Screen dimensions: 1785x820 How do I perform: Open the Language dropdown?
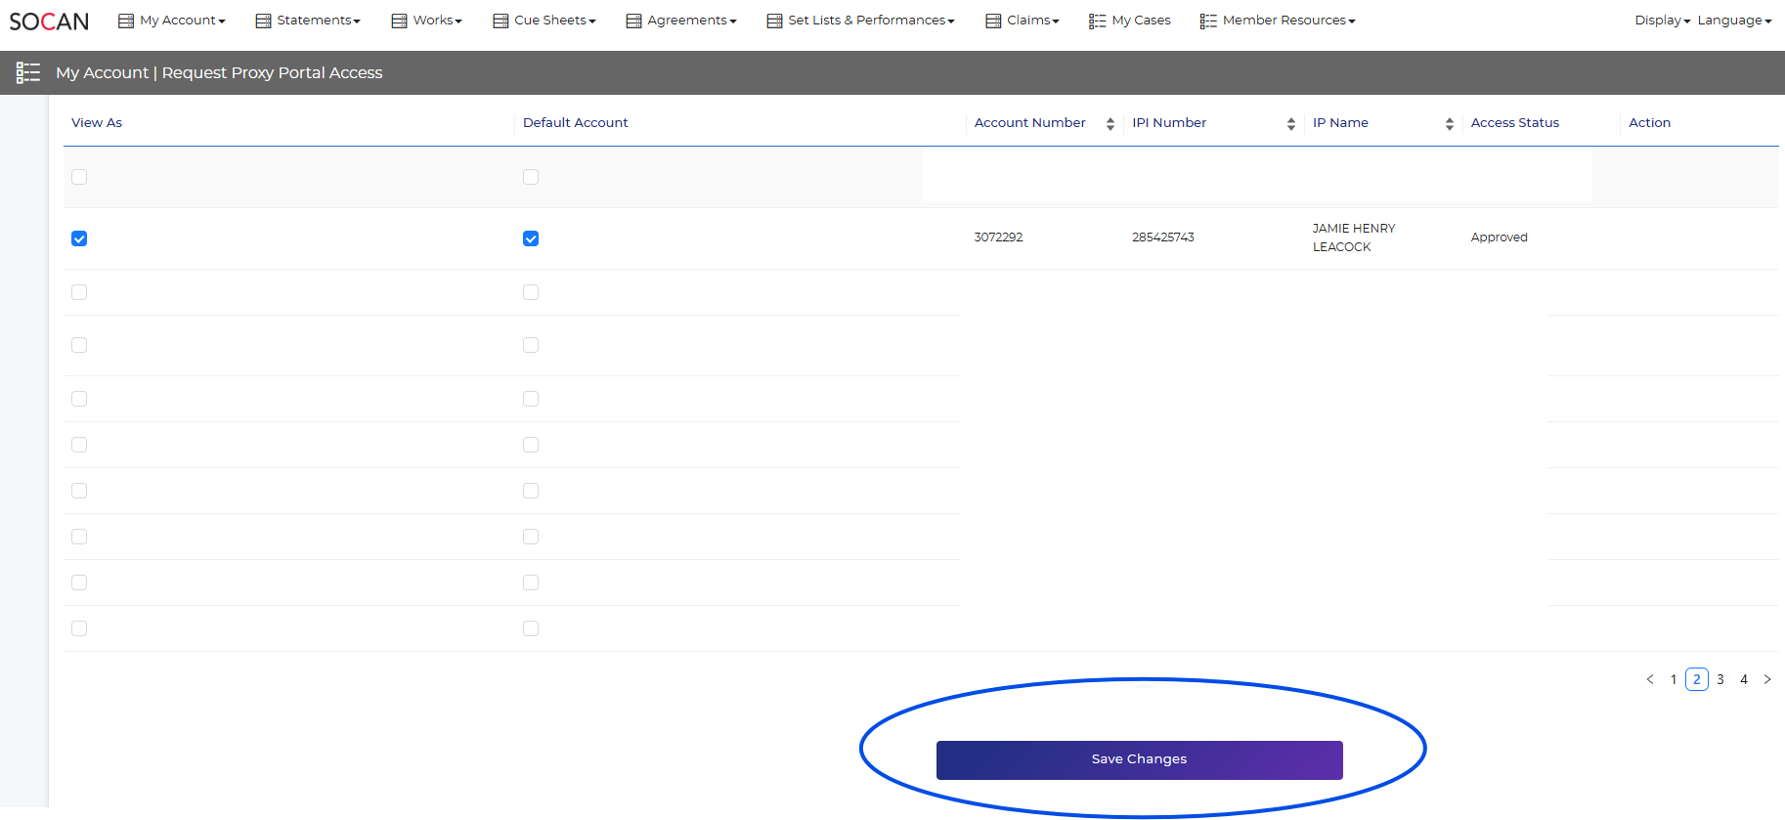click(x=1734, y=21)
